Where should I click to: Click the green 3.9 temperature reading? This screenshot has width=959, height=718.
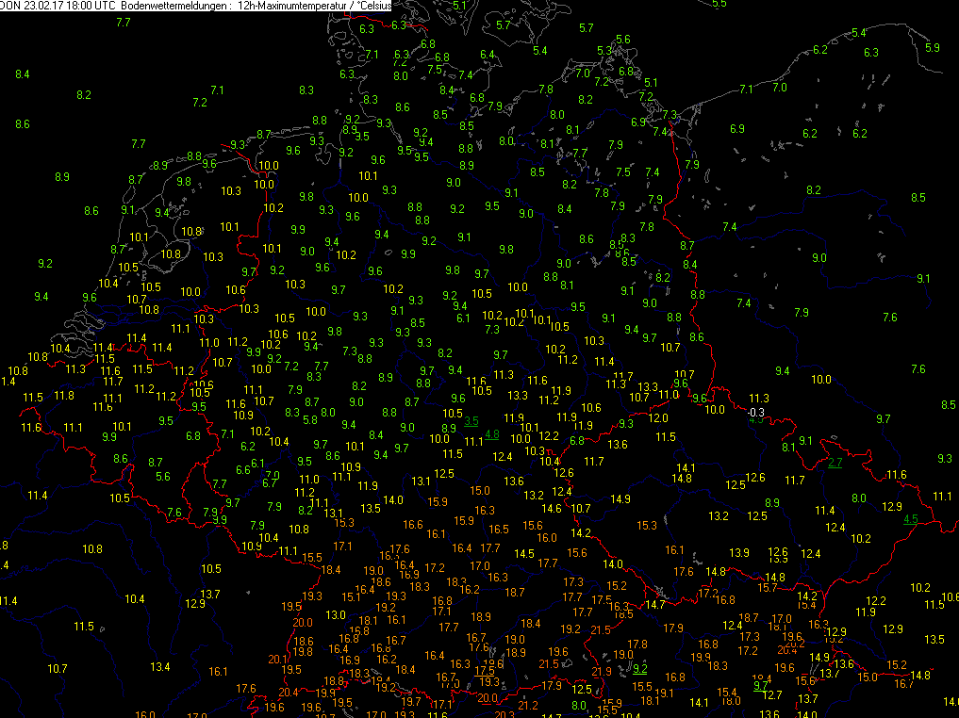219,519
